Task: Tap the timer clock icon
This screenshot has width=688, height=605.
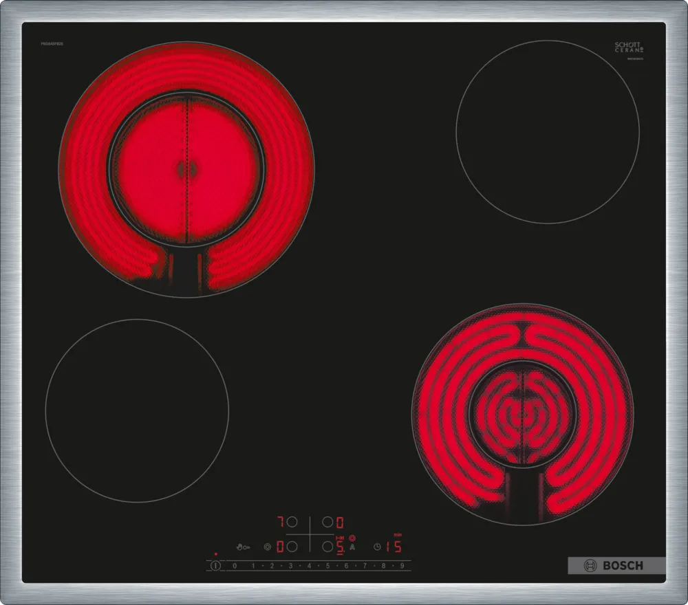Action: (377, 546)
